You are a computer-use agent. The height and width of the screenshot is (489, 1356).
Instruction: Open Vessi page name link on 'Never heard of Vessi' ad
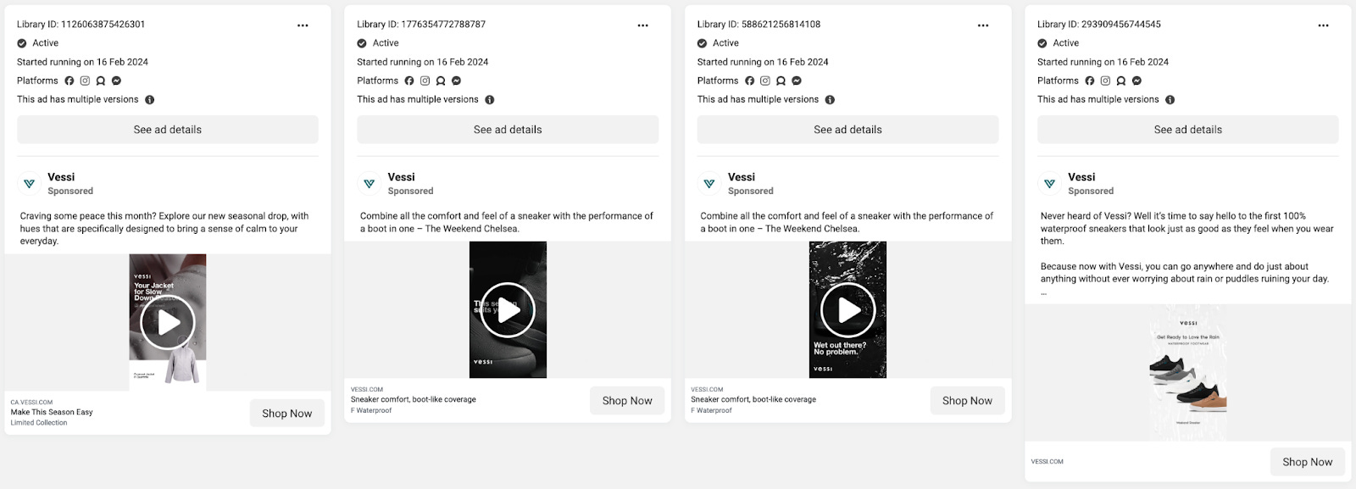[x=1081, y=177]
